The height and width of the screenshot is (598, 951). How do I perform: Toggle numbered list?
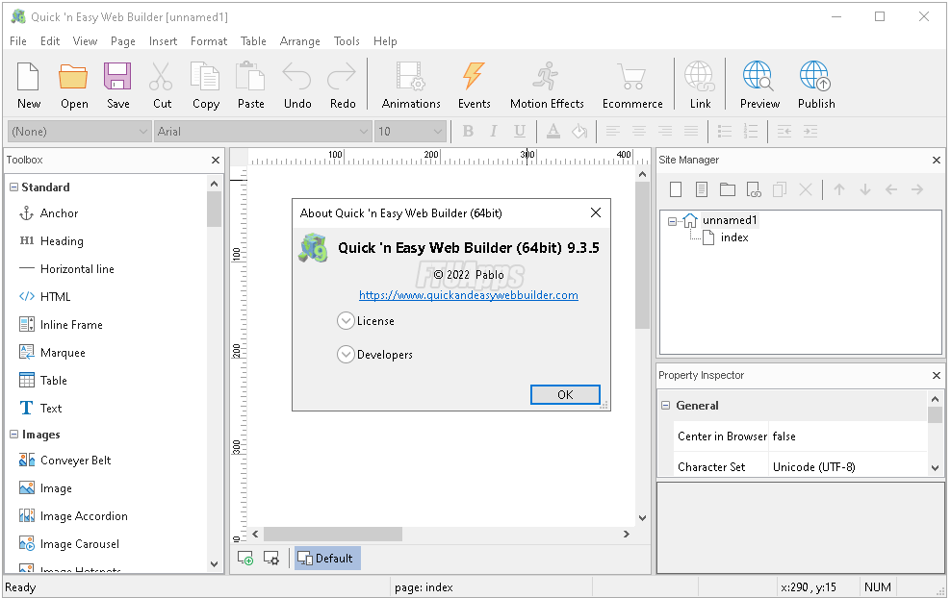coord(750,131)
